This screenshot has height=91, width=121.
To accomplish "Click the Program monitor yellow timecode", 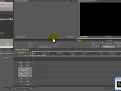I will pos(84,37).
